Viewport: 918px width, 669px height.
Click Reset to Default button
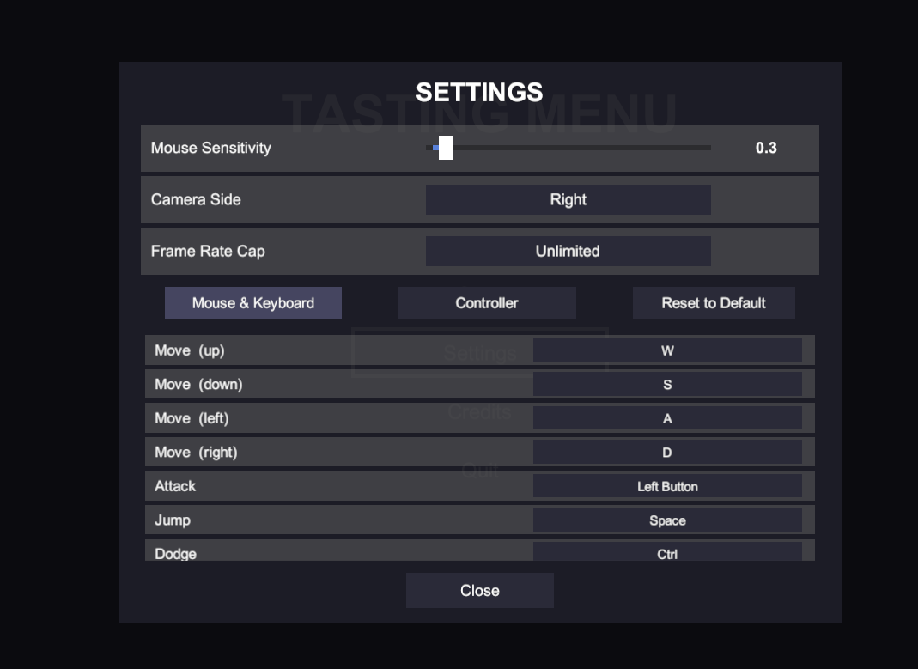coord(714,302)
